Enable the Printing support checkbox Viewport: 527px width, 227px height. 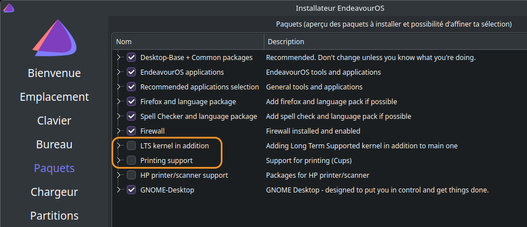tap(131, 160)
